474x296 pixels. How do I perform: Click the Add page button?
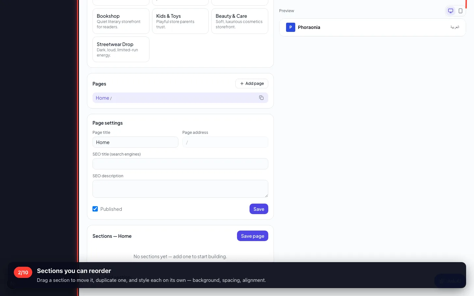pyautogui.click(x=252, y=84)
